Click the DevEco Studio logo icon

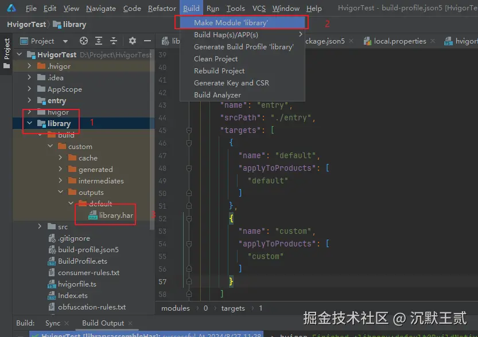11,8
